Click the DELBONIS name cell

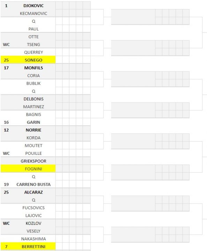(x=33, y=99)
